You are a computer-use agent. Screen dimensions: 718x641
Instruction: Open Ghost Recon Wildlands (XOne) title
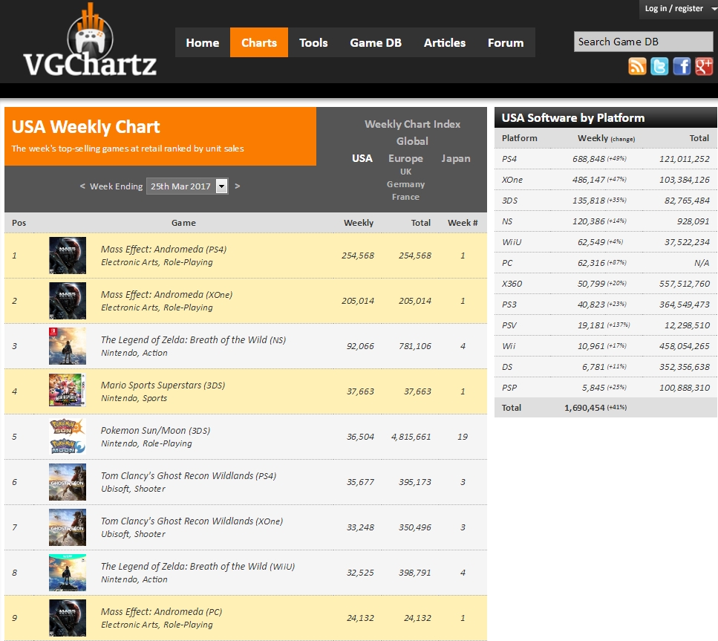[x=192, y=521]
